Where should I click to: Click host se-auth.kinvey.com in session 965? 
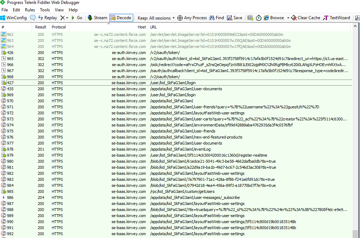tap(129, 58)
